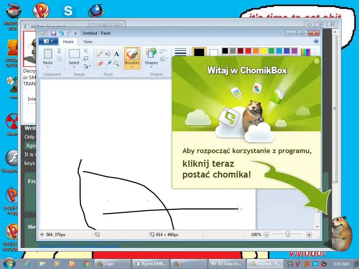Open the Customize Quick Access Toolbar dropdown
This screenshot has height=269, width=359.
(76, 33)
